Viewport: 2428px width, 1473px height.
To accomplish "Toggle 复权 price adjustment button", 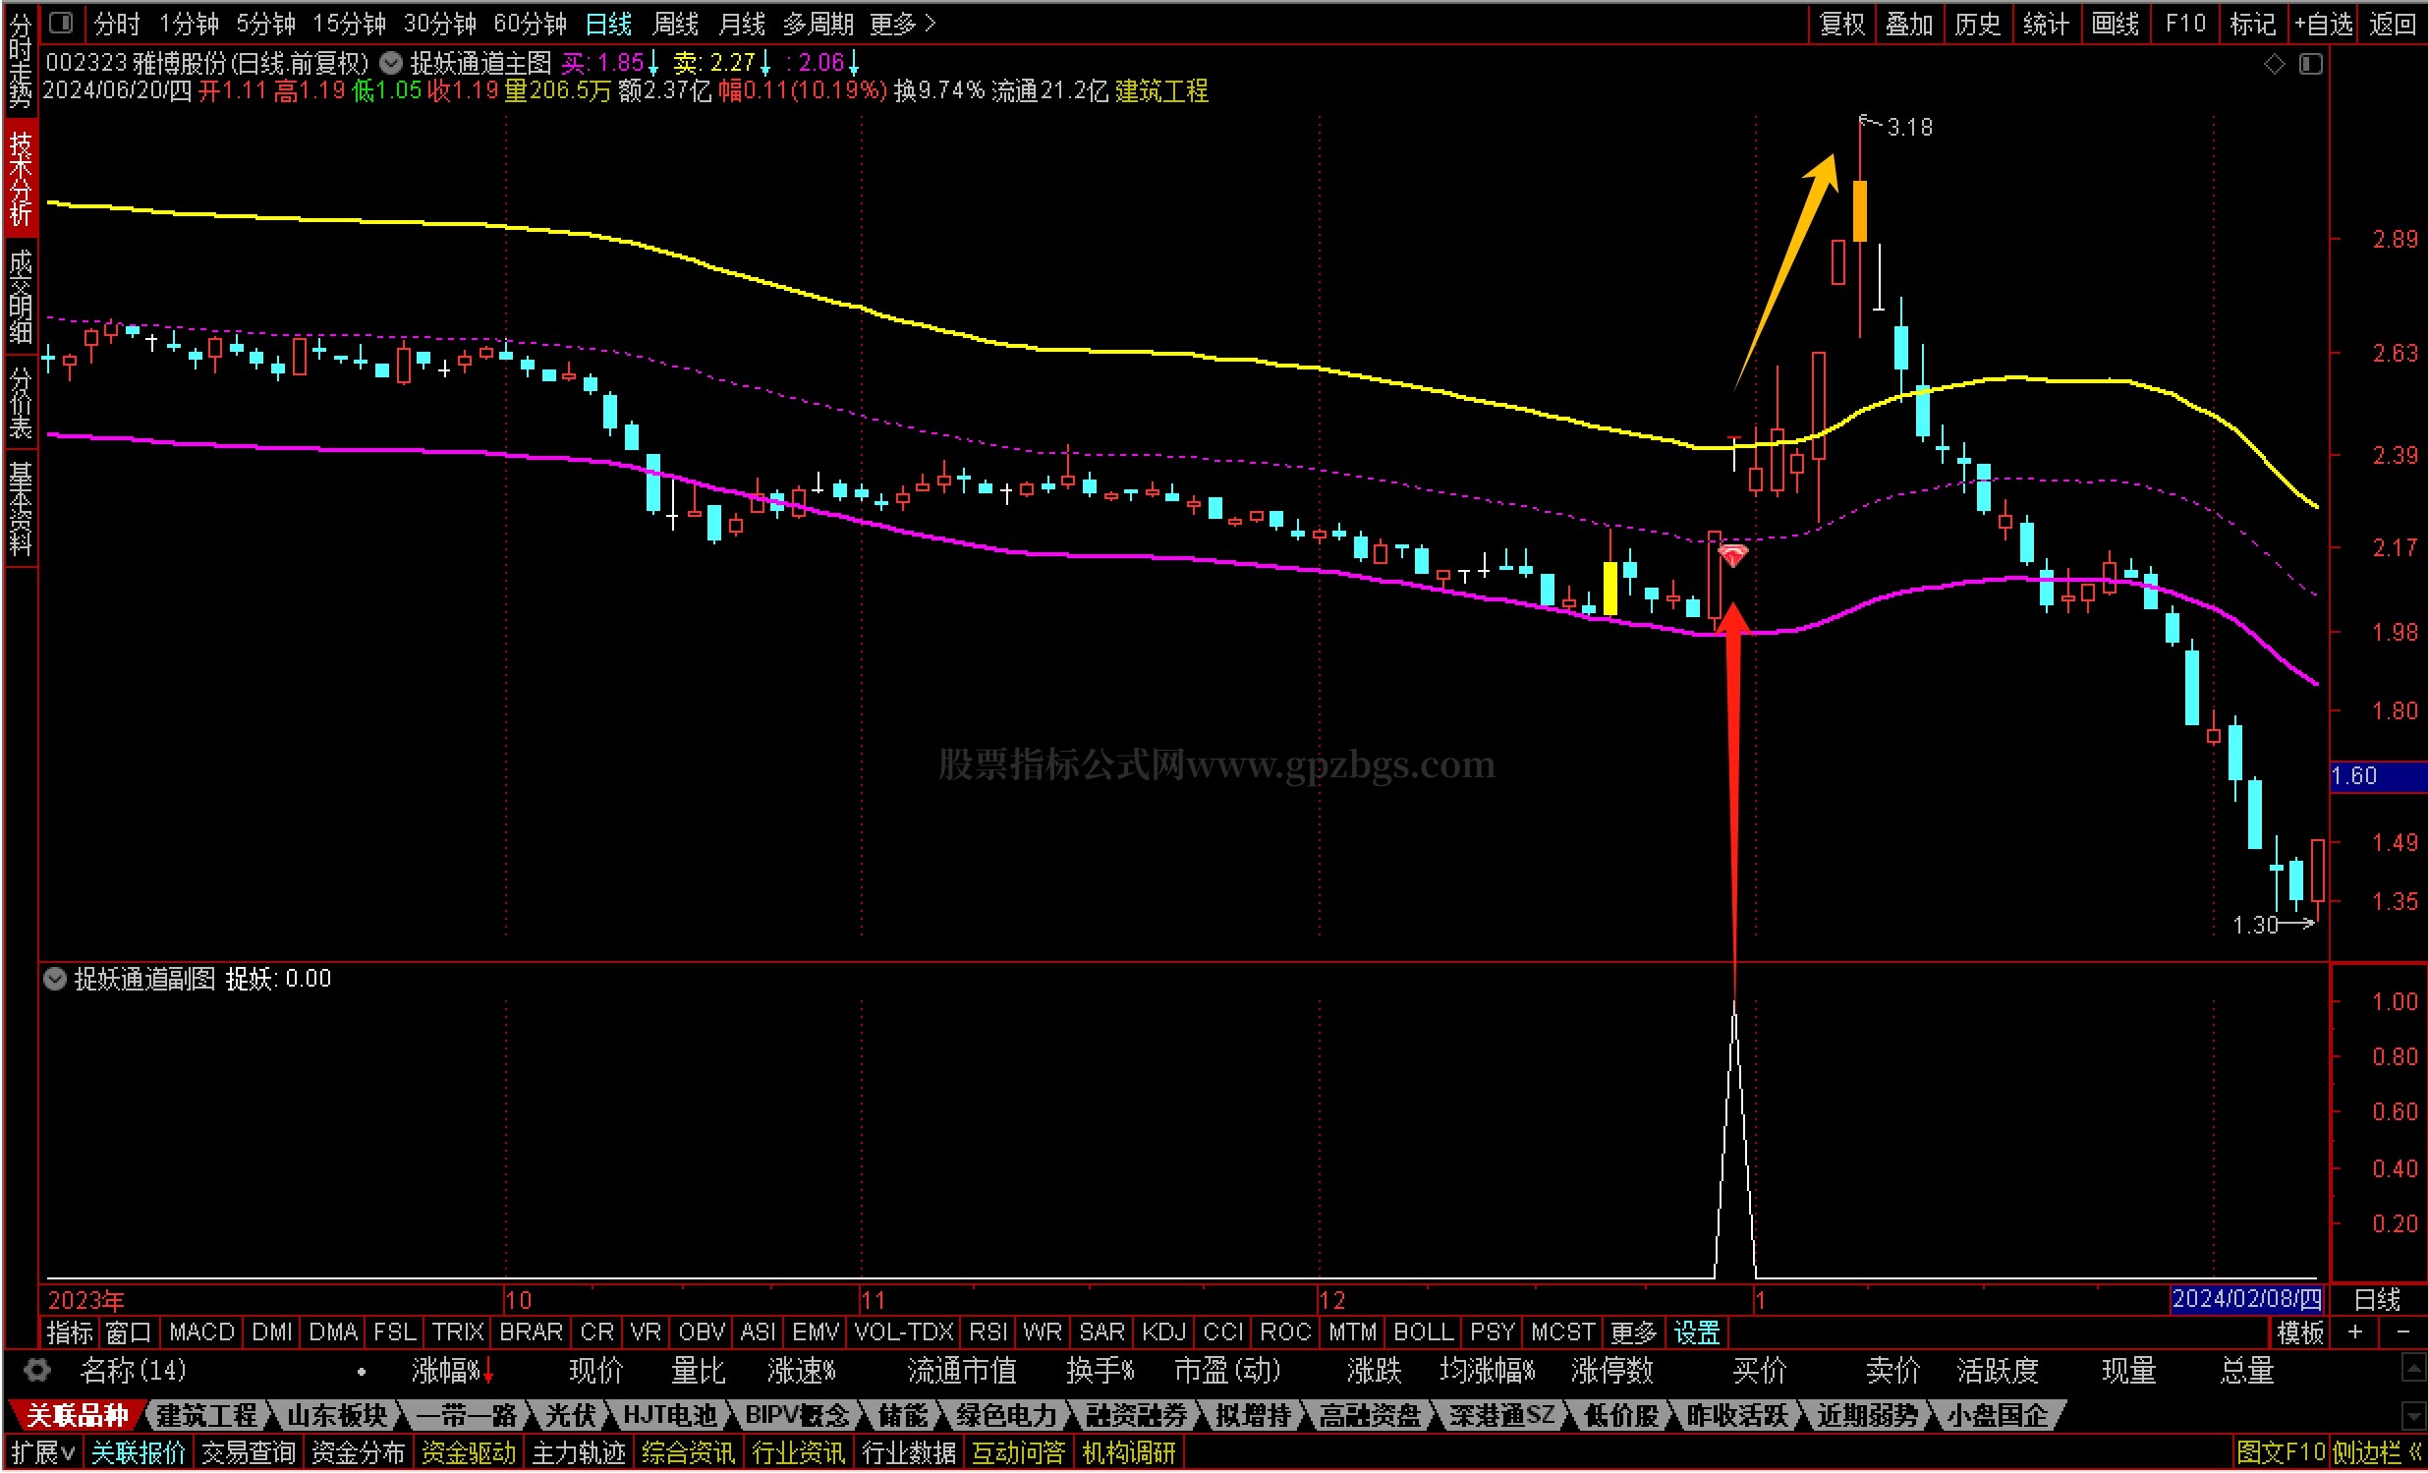I will coord(1841,24).
